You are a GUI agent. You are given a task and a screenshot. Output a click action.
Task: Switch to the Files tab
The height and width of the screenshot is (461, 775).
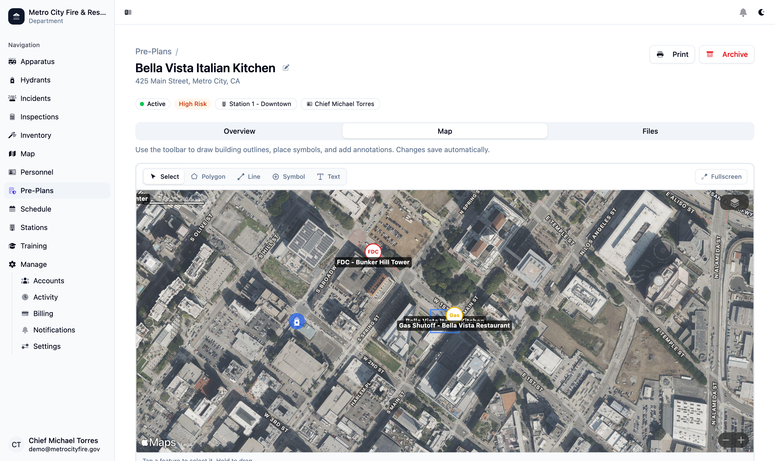[x=650, y=131]
